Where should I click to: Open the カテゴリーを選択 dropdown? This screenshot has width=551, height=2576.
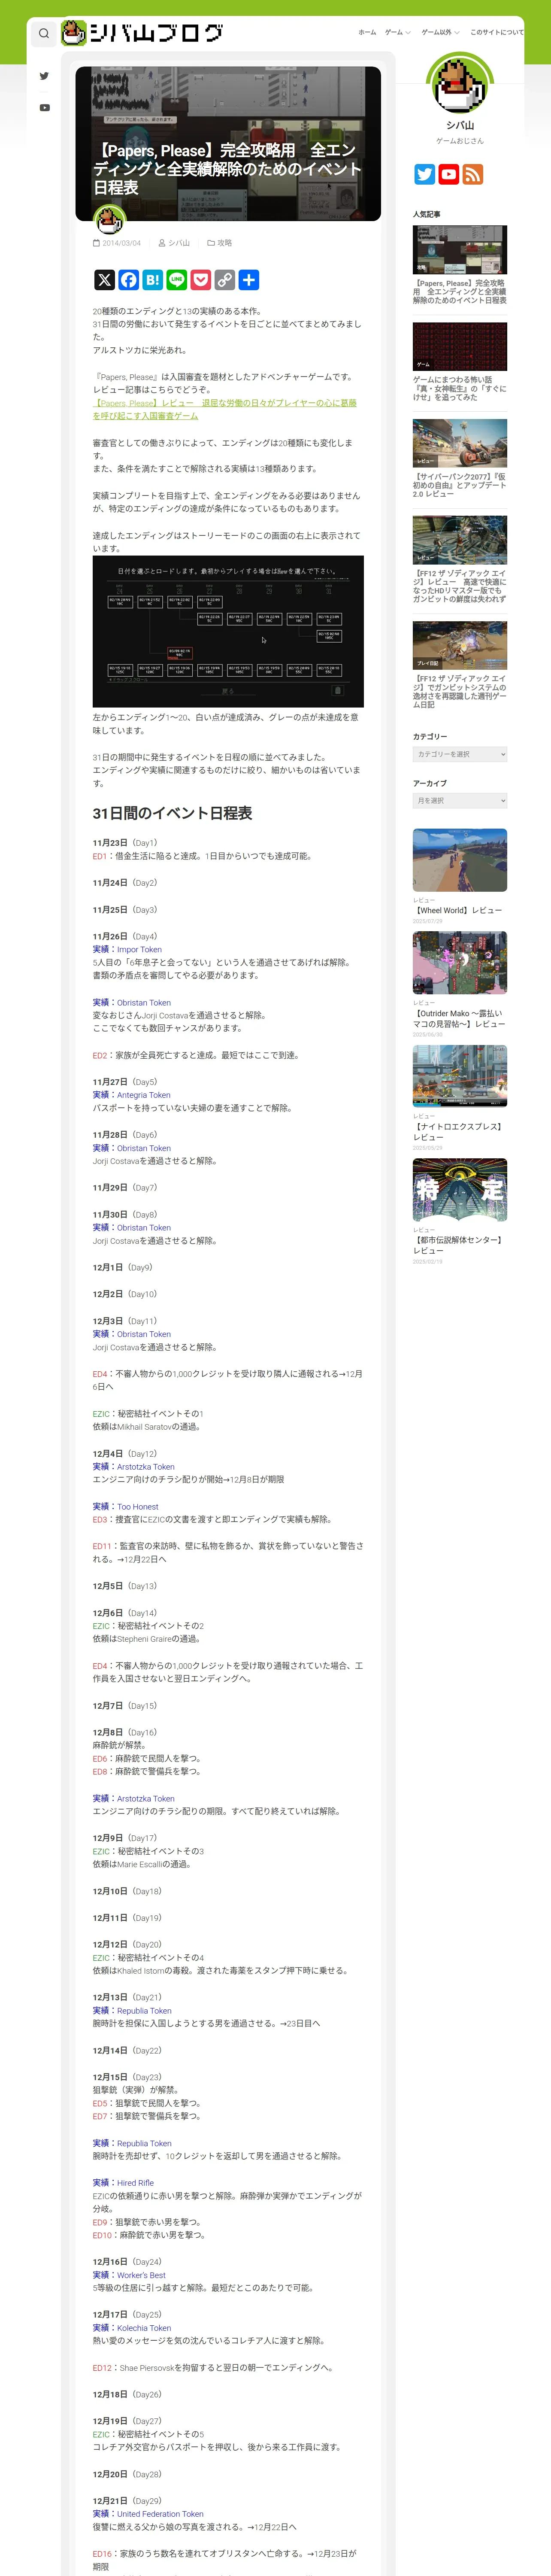pyautogui.click(x=460, y=754)
